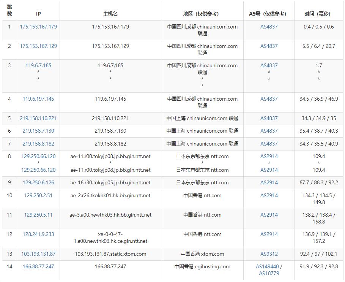Open IP link 129.250.5.11
Screen dimensions: 345x282
[38, 215]
